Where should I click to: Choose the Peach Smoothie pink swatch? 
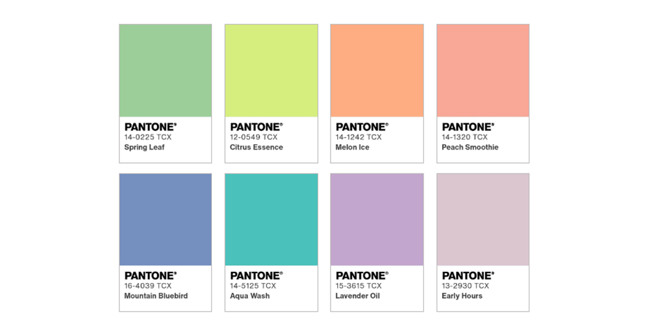click(x=483, y=70)
